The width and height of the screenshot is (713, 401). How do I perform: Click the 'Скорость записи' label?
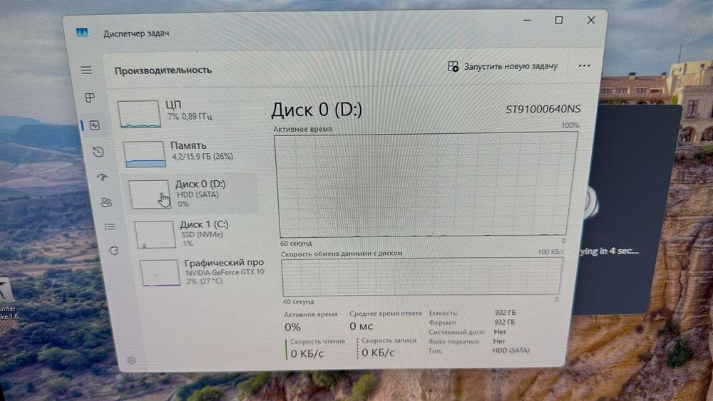click(x=389, y=340)
